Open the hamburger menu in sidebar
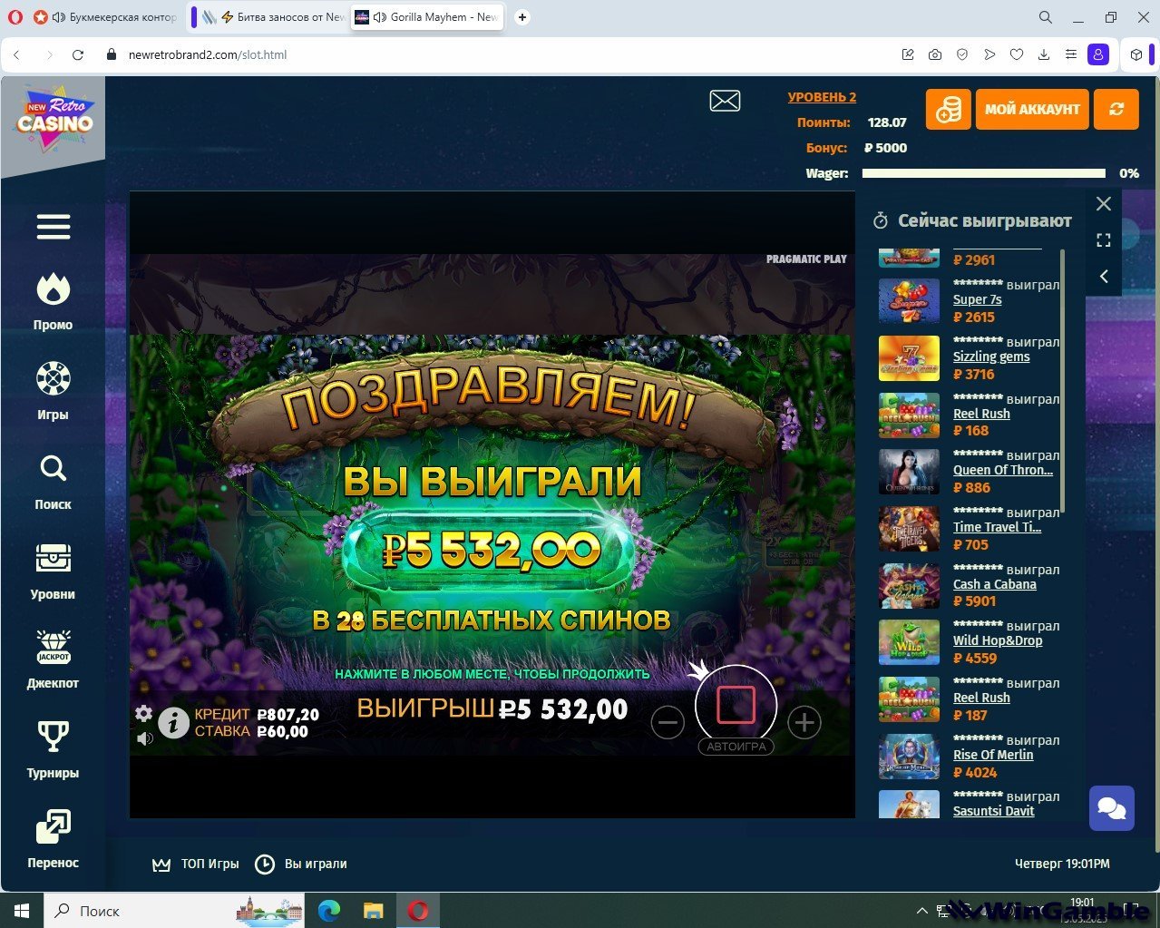The image size is (1160, 928). (x=54, y=227)
